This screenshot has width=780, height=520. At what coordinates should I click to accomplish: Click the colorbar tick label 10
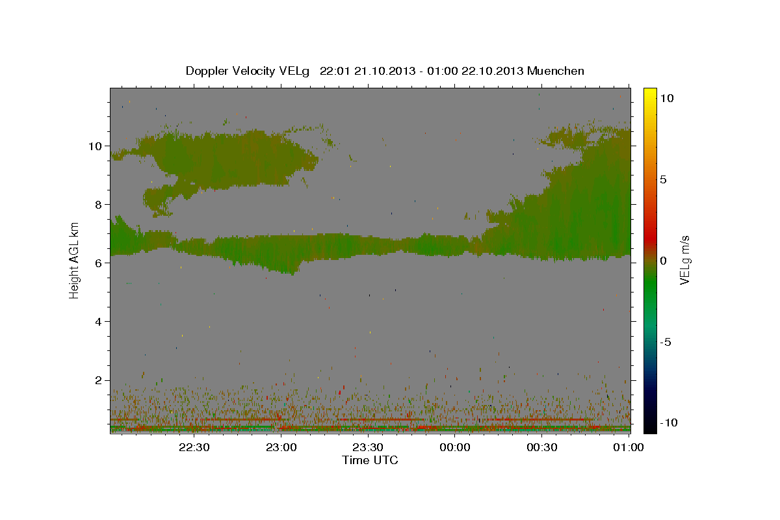667,98
